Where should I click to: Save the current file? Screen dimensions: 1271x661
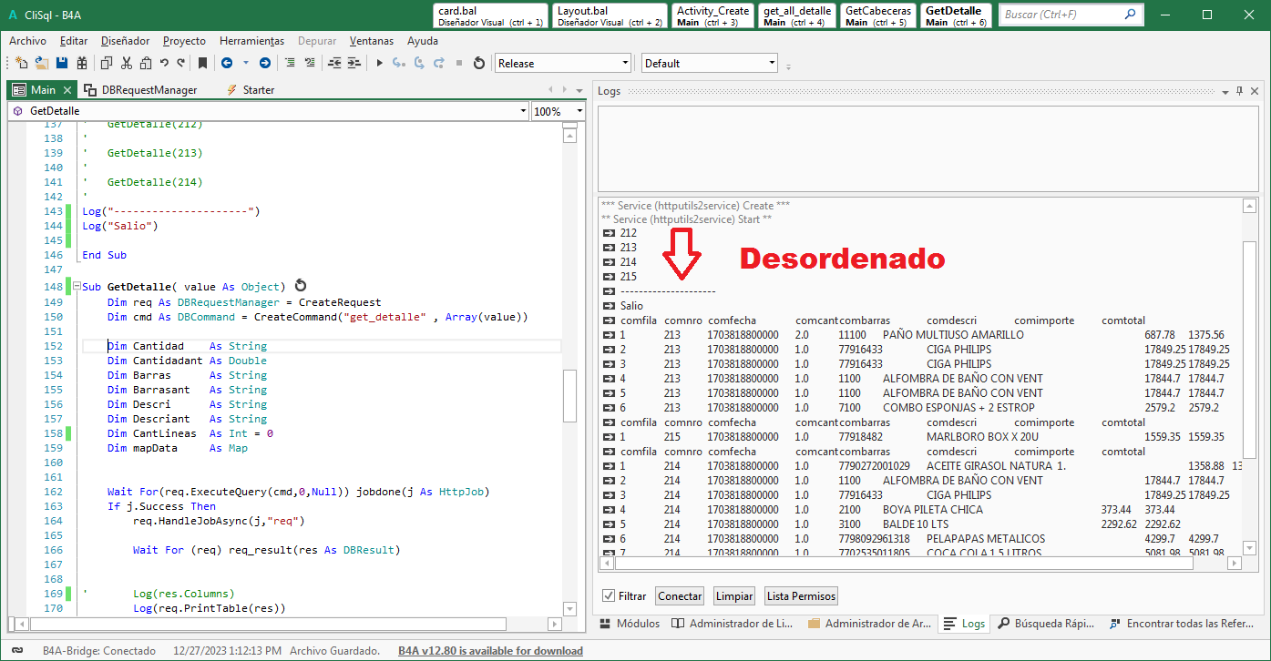click(x=61, y=62)
